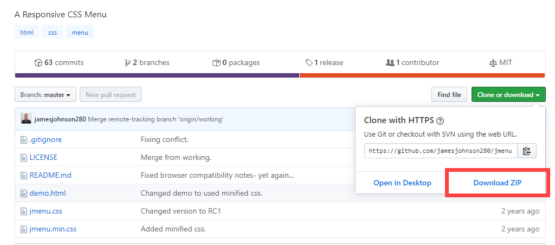
Task: Click '2 years ago' in jmenu.css row
Action: (x=520, y=211)
